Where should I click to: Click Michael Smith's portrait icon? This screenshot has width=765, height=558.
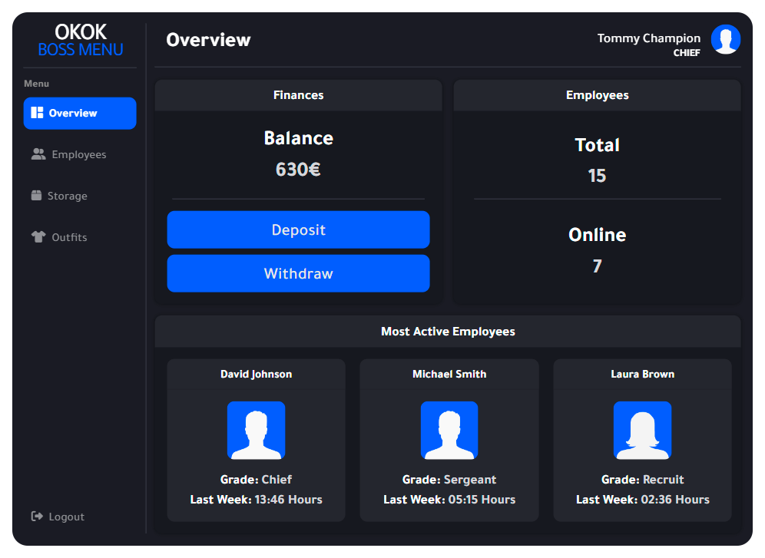coord(449,431)
